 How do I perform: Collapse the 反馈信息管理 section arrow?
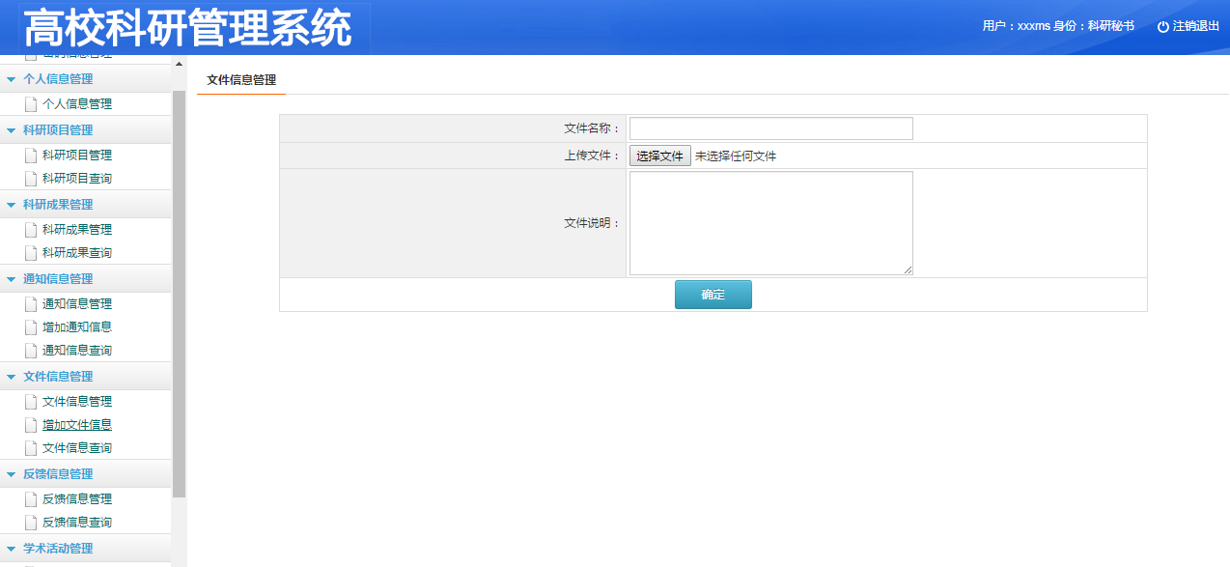[x=11, y=474]
